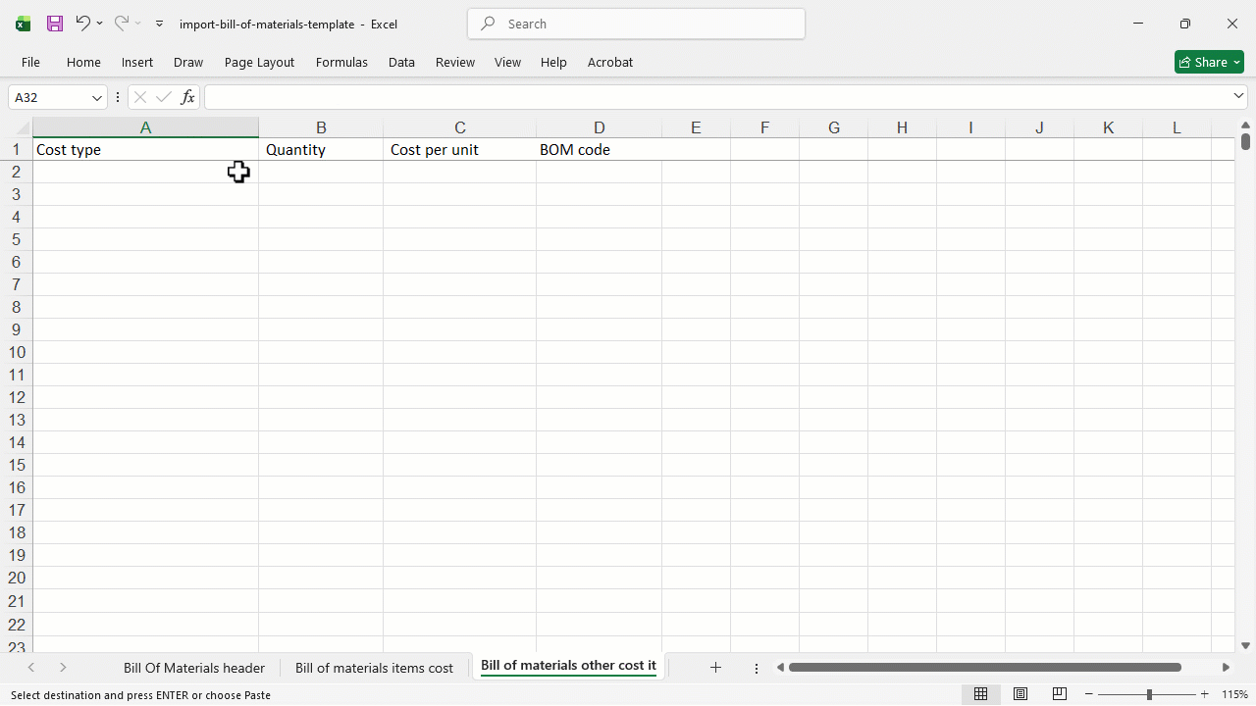
Task: Expand the formula bar with the chevron
Action: (1238, 96)
